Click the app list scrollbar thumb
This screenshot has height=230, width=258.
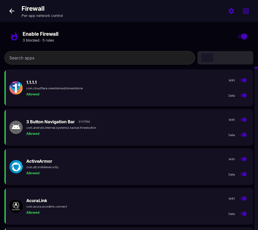[x=256, y=68]
